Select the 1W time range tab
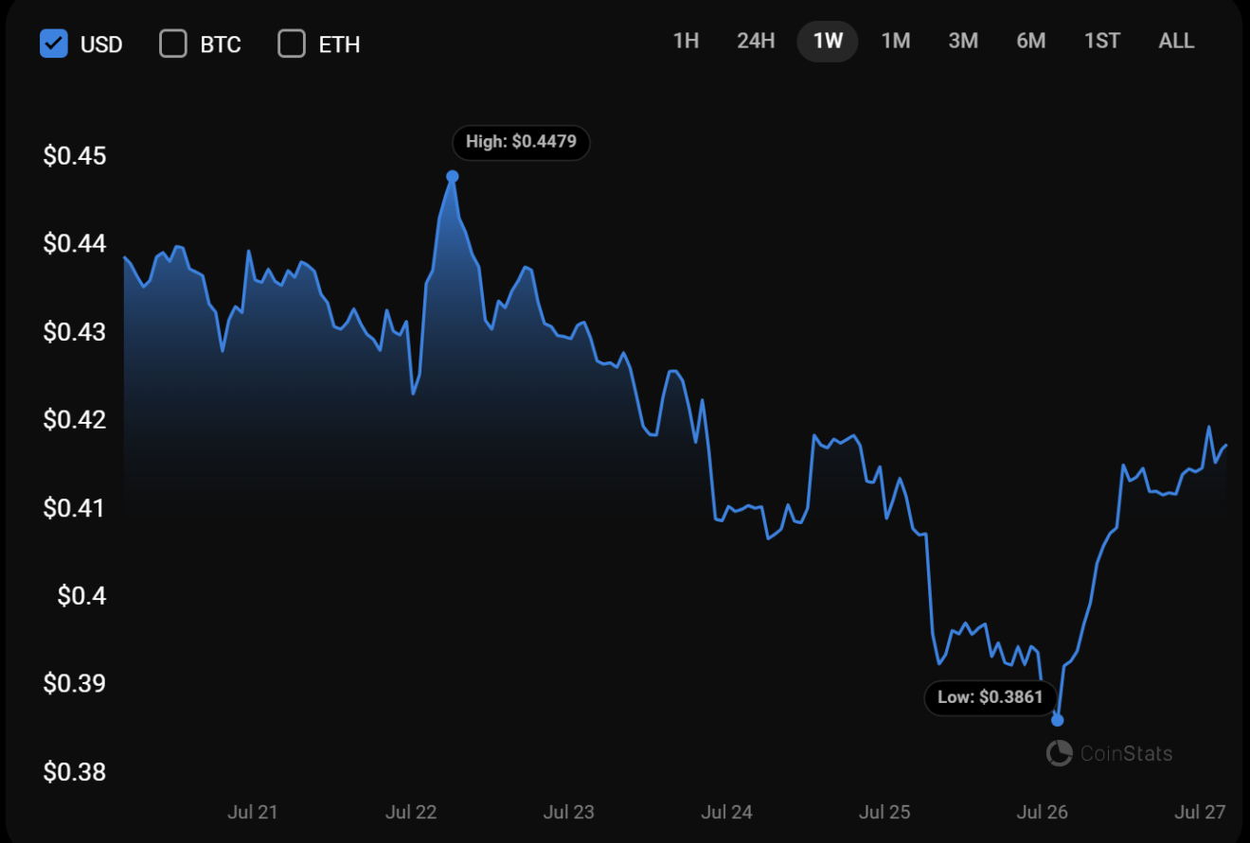Screen dimensions: 1250x843 pos(828,42)
